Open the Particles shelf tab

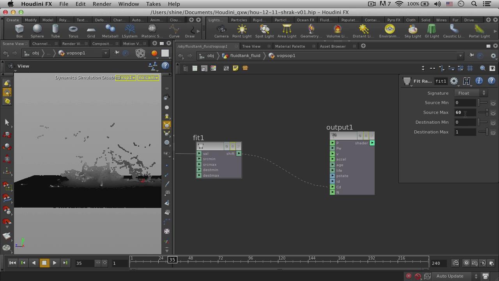coord(239,20)
